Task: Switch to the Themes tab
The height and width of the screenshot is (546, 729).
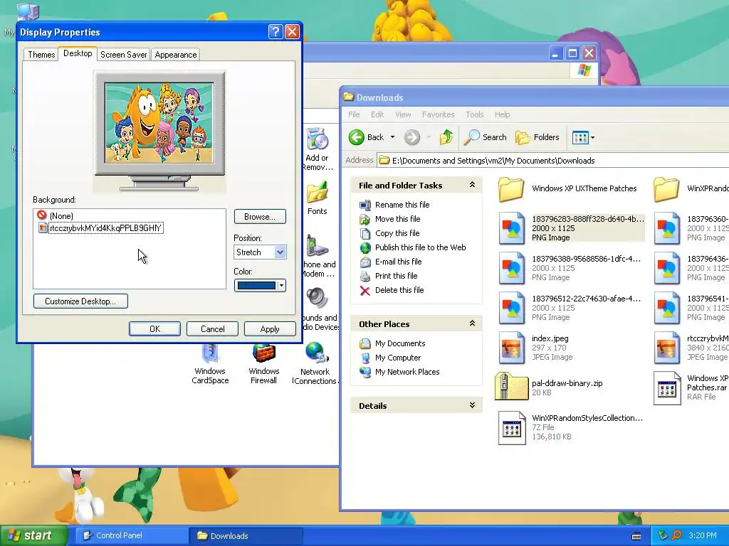Action: [x=41, y=54]
